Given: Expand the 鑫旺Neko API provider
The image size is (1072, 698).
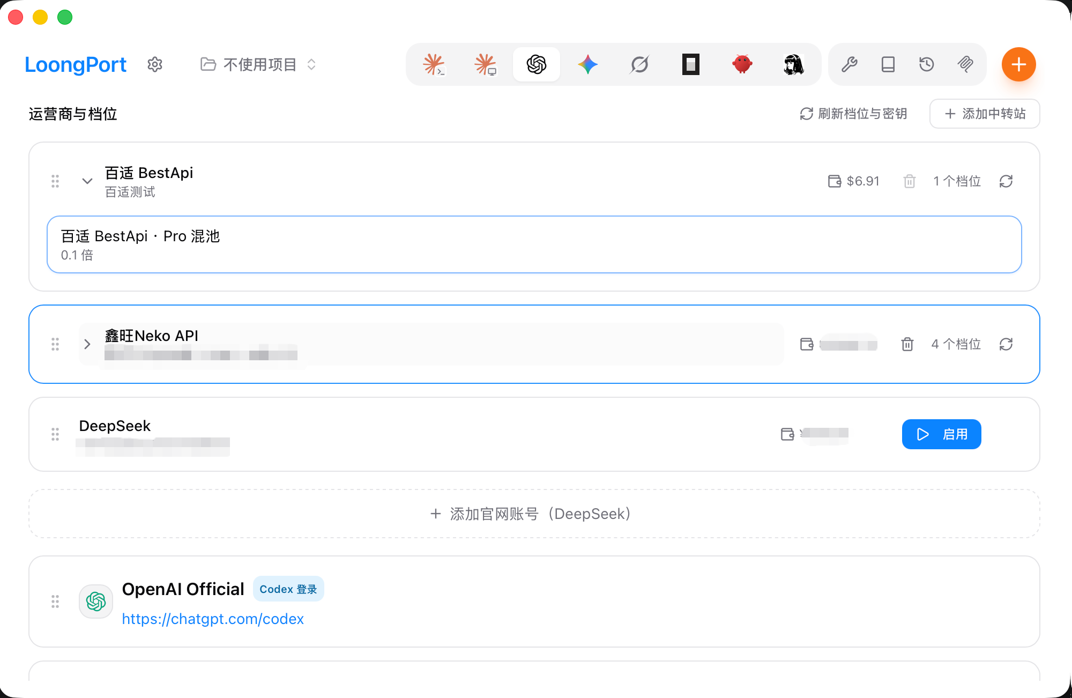Looking at the screenshot, I should pos(87,344).
